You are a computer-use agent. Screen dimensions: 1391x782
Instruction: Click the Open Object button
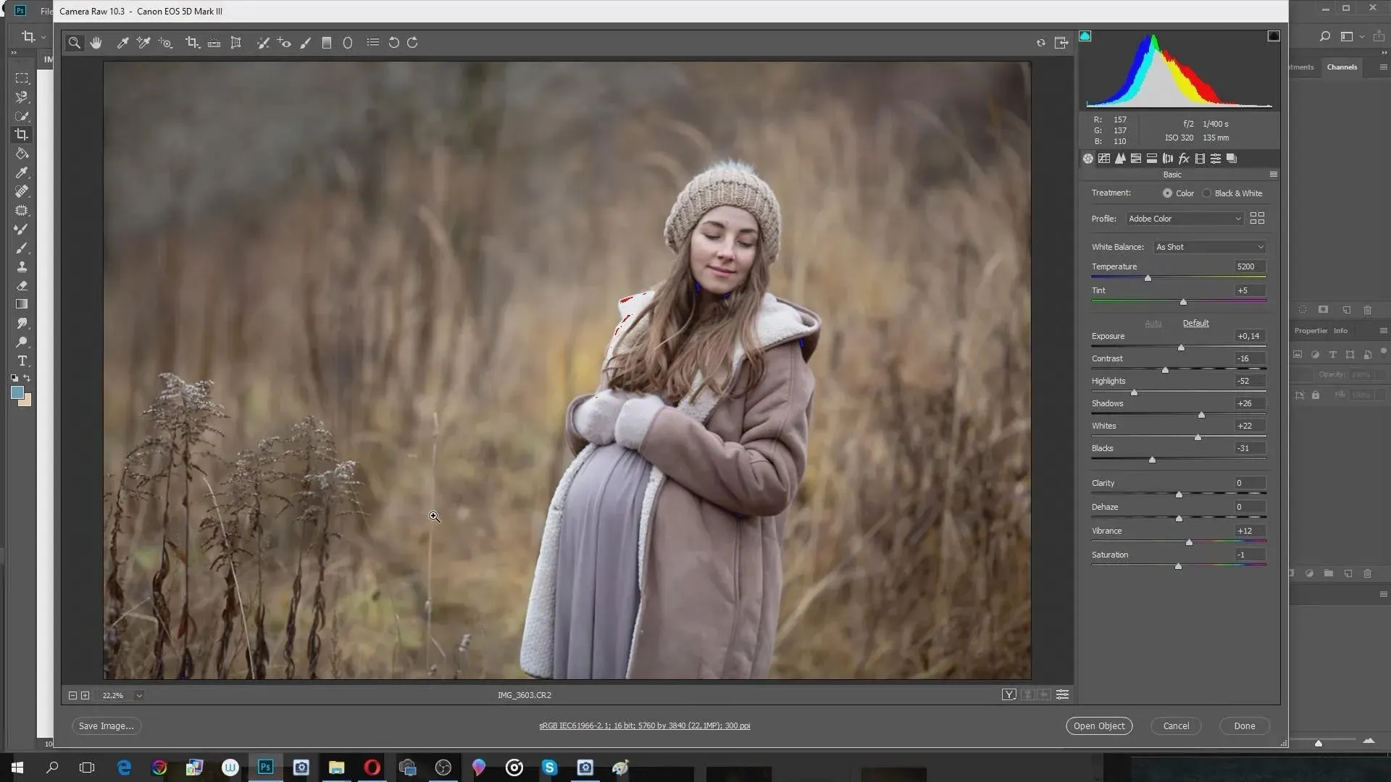point(1098,726)
